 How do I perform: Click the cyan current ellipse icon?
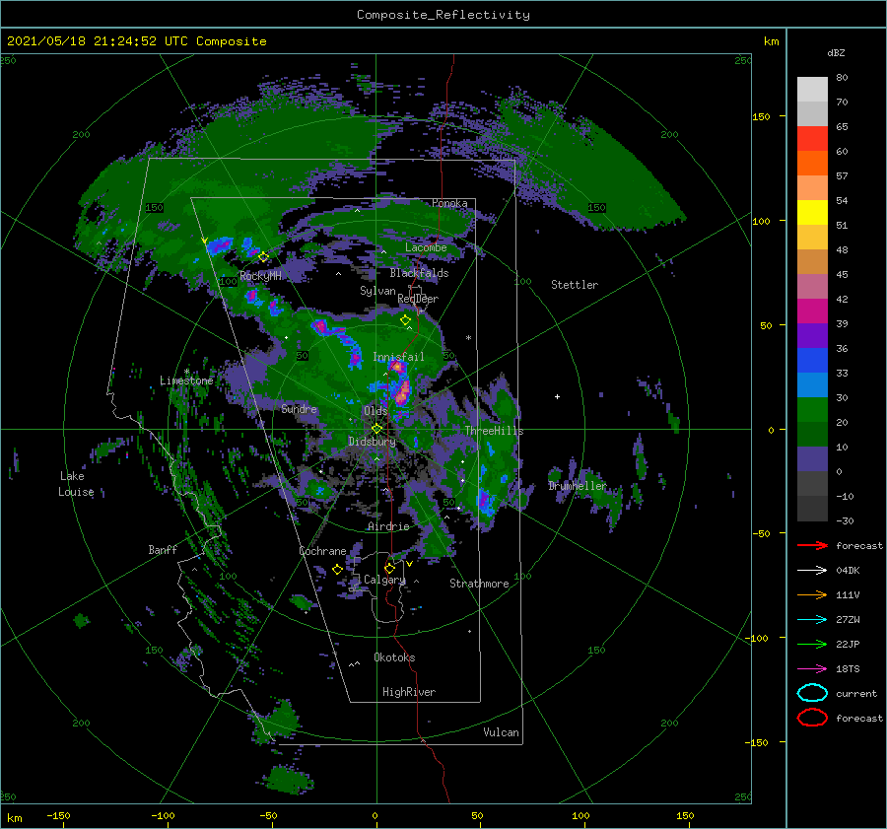pyautogui.click(x=812, y=693)
